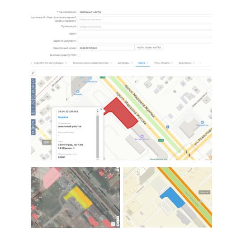Activate the pencil draw tool on the blue map toolbar

(33, 122)
